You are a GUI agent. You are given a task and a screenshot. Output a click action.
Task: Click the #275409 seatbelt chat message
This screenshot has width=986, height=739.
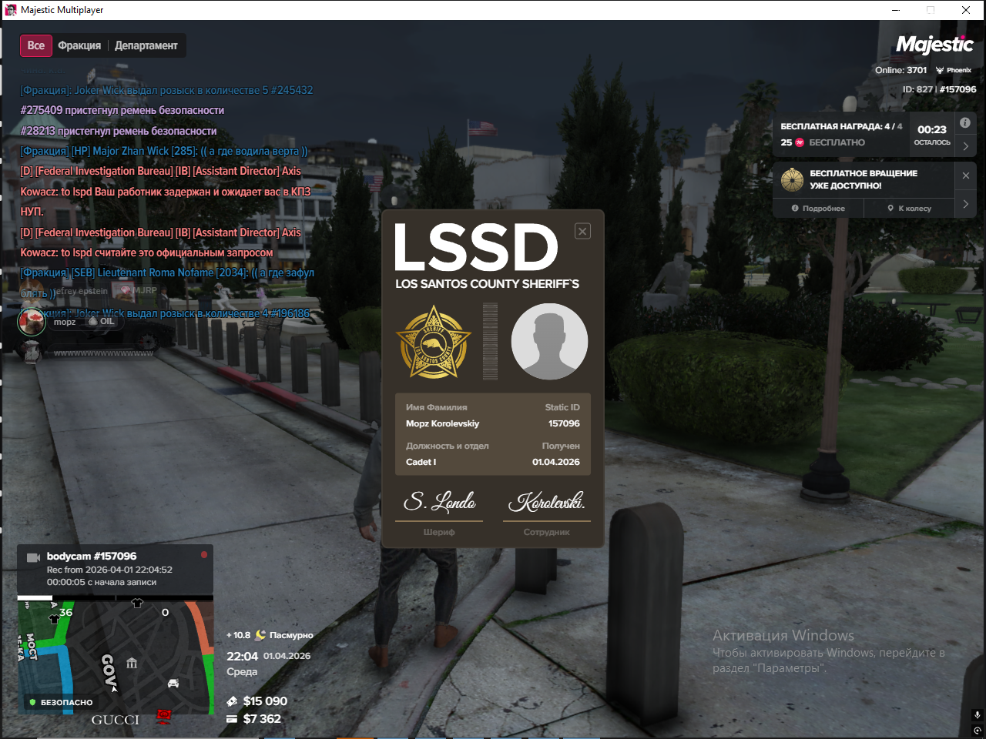coord(122,110)
